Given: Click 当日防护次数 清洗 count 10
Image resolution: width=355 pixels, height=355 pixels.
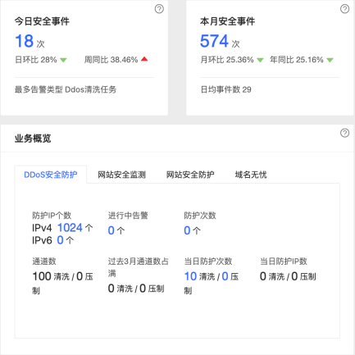Looking at the screenshot, I should tap(190, 276).
